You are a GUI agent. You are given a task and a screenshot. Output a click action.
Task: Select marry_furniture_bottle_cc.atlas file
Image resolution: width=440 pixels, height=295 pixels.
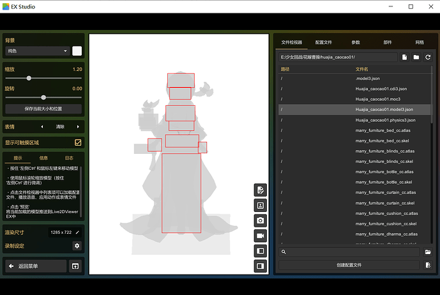coord(354,172)
